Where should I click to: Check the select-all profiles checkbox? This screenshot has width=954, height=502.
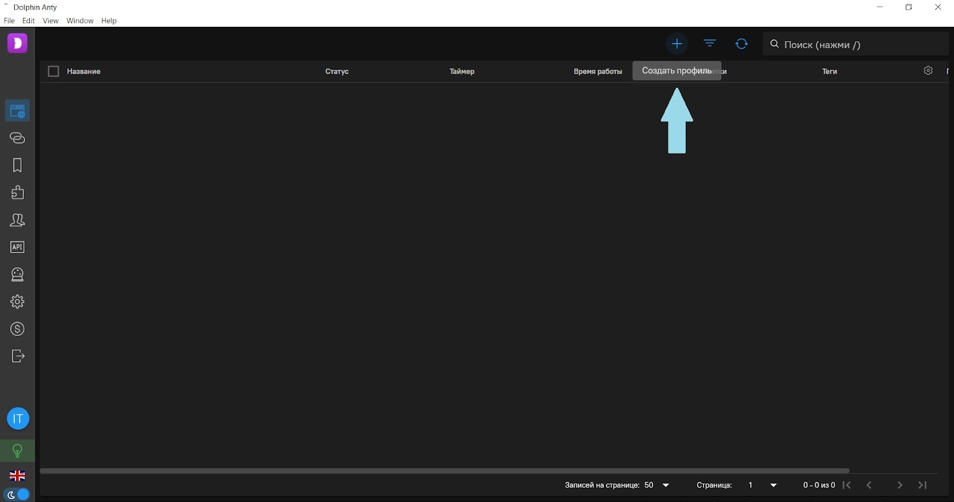54,71
